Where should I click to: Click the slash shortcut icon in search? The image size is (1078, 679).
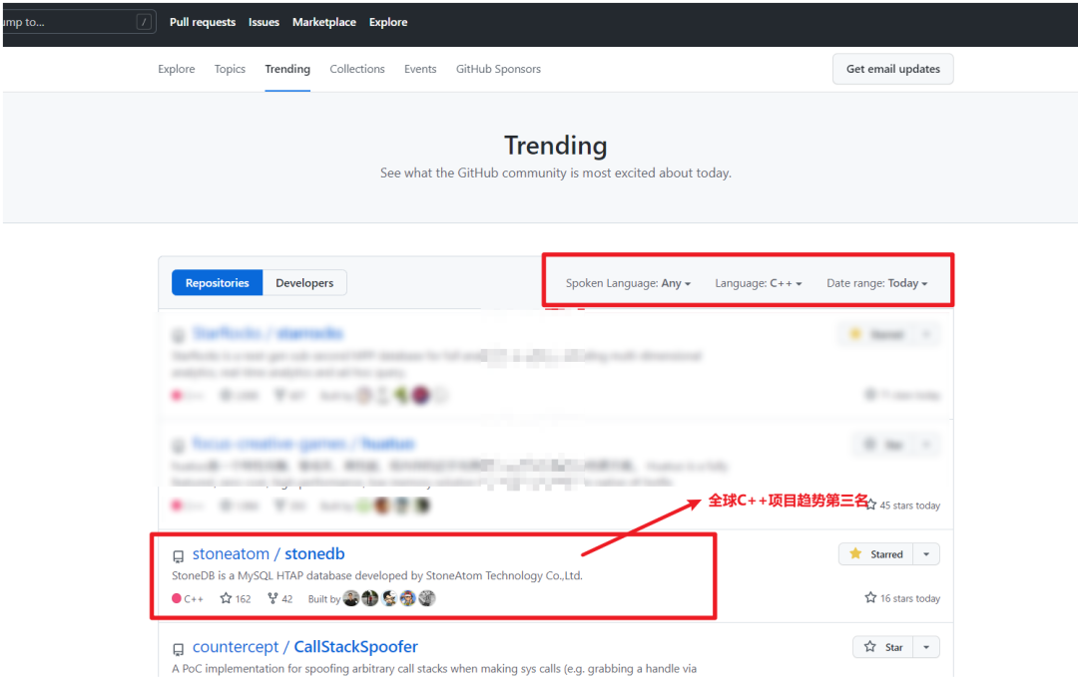coord(144,22)
